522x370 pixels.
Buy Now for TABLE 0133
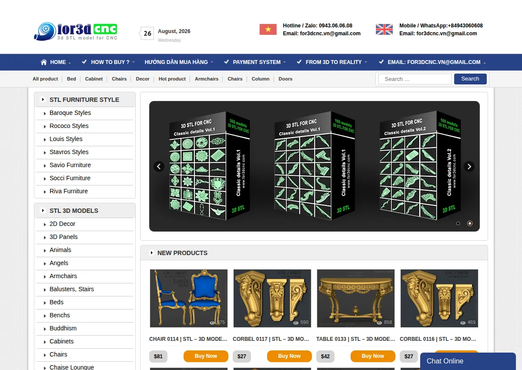coord(373,356)
